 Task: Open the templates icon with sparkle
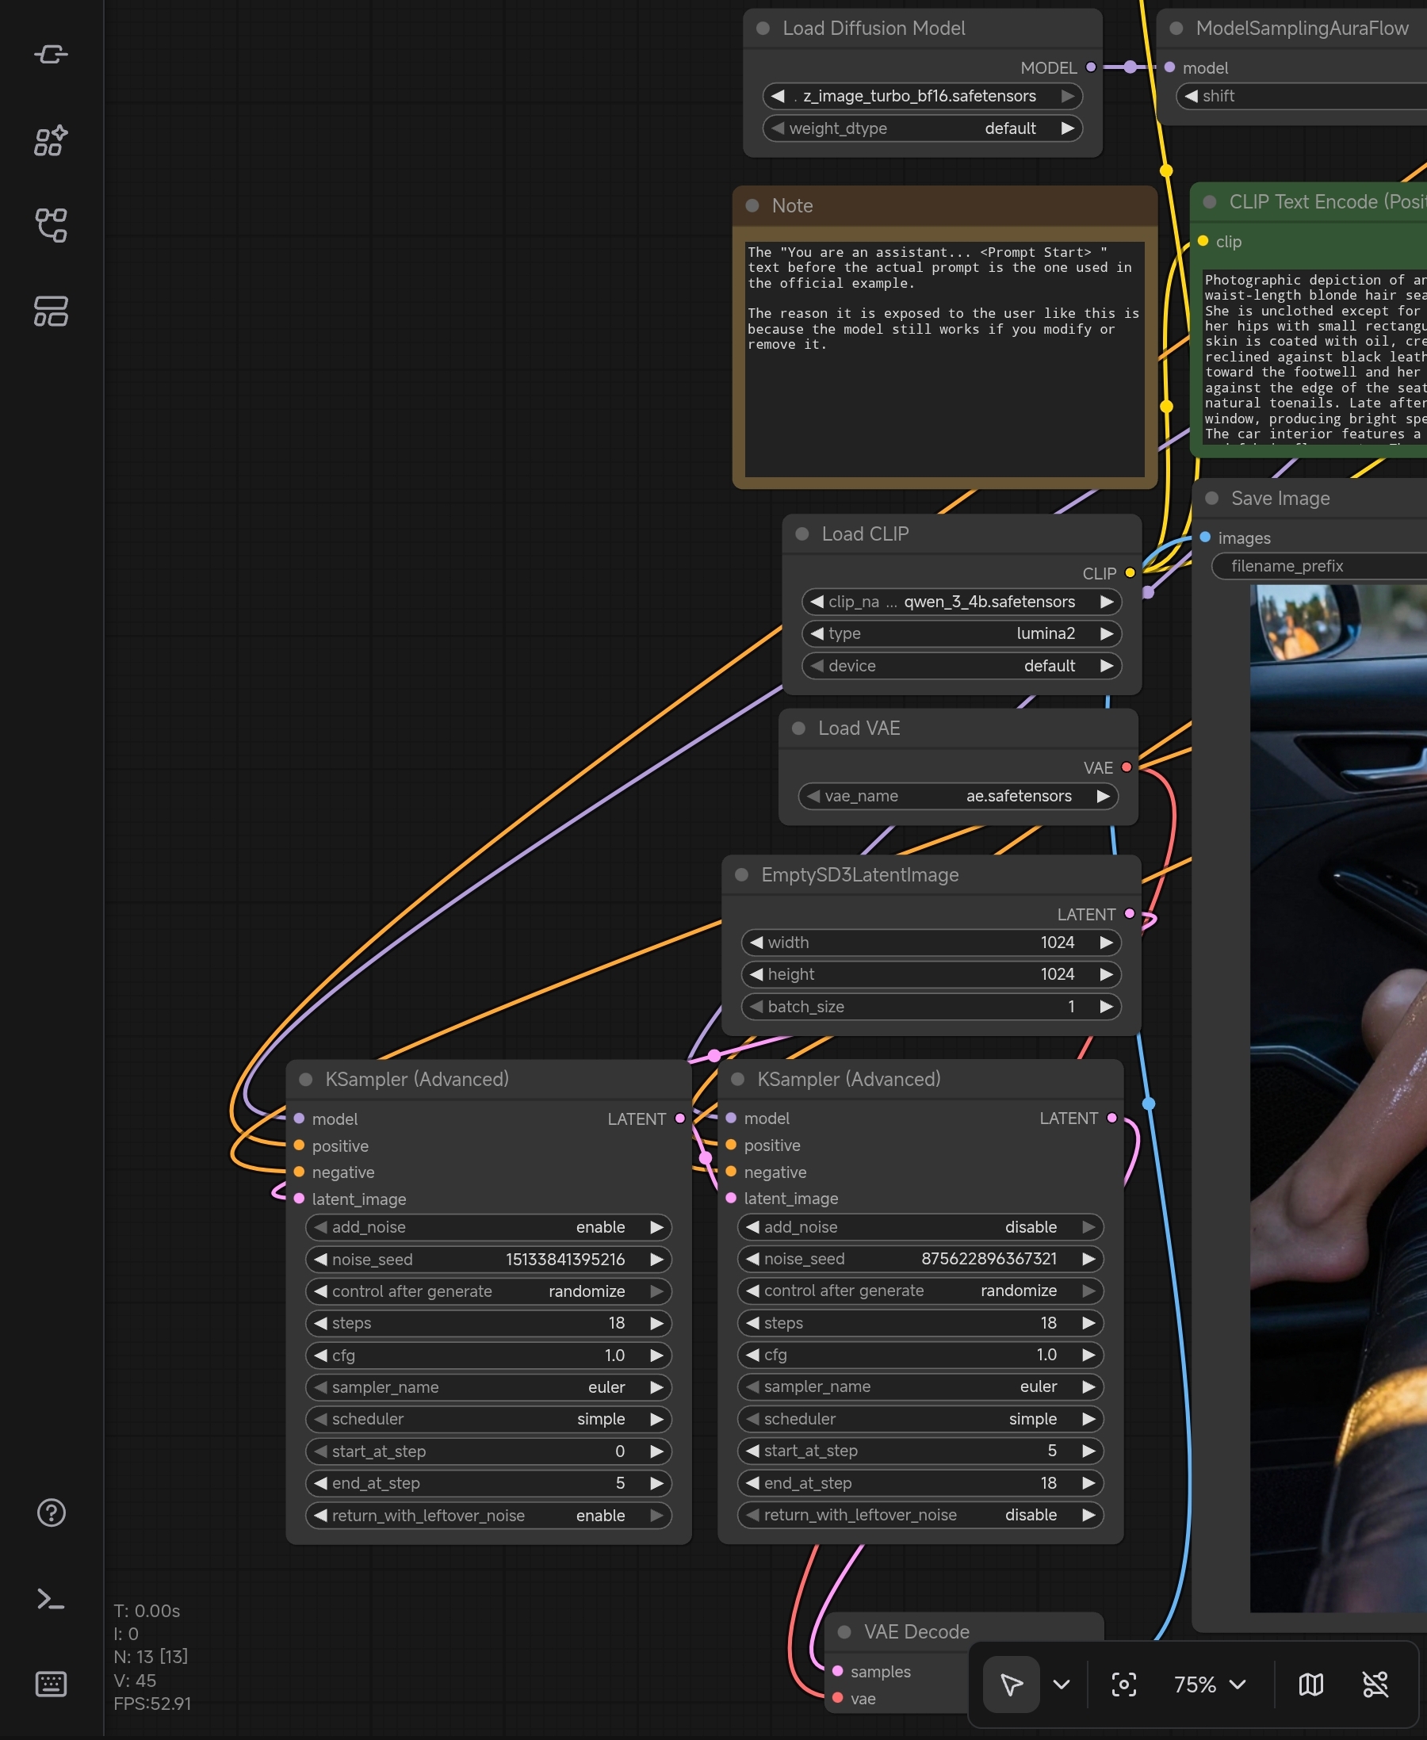click(x=51, y=140)
